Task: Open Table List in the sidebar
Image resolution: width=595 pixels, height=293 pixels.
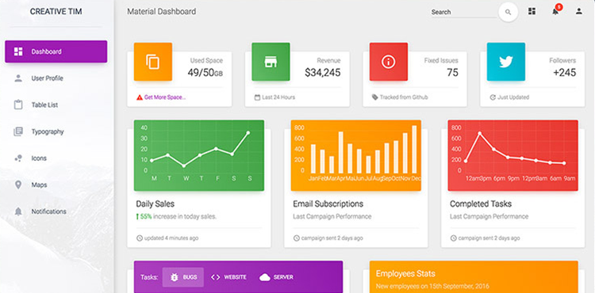Action: point(56,105)
